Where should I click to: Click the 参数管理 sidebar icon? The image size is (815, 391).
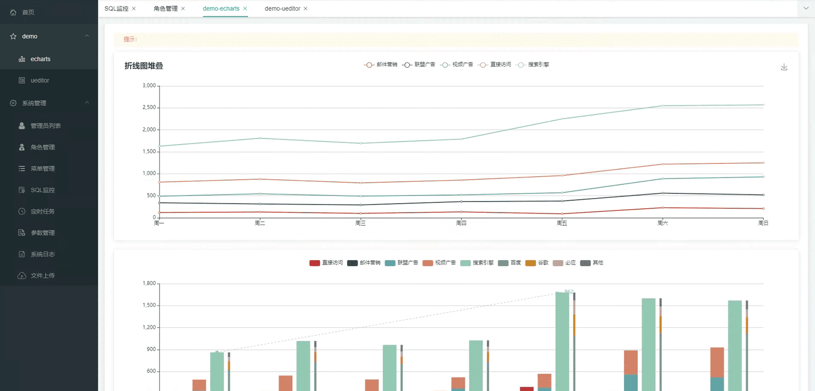point(22,233)
